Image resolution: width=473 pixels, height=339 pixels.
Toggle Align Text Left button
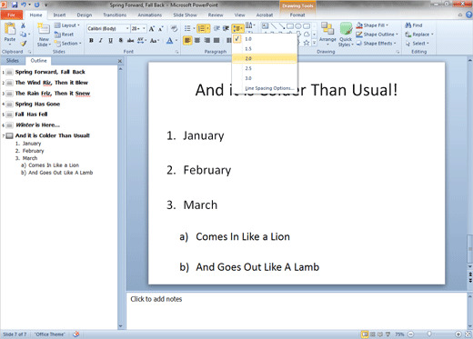(x=187, y=40)
